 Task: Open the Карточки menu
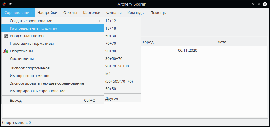92,12
